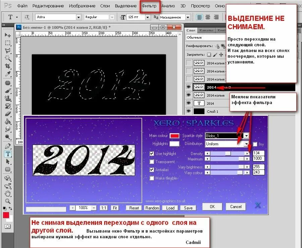The image size is (302, 248).
Task: Open the Фильтр menu
Action: (x=149, y=6)
